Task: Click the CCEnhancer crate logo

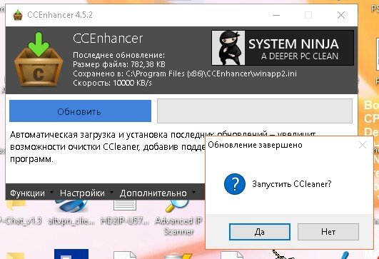Action: (39, 60)
